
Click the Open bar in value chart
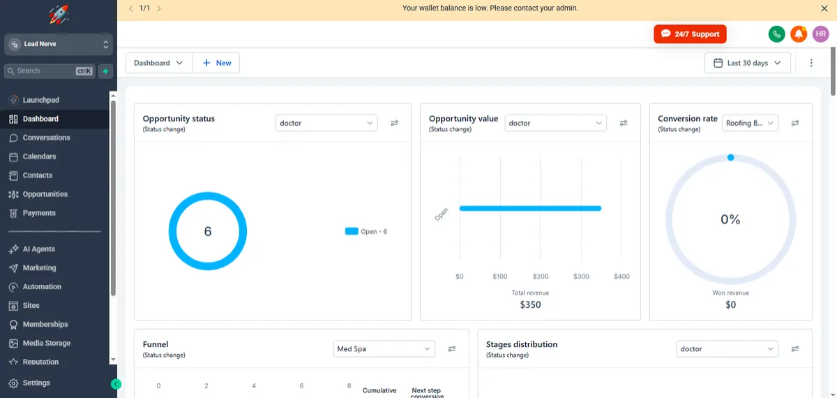click(x=530, y=208)
